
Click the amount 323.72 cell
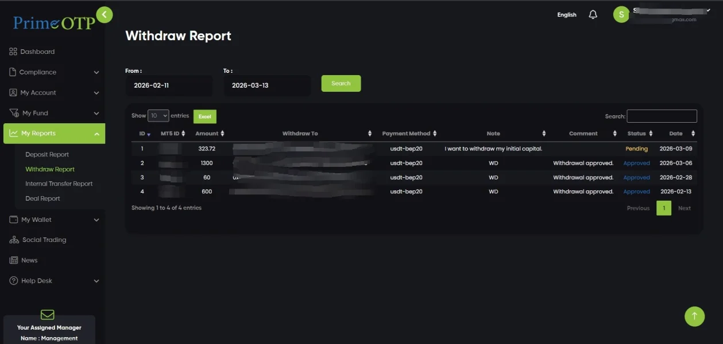tap(207, 148)
